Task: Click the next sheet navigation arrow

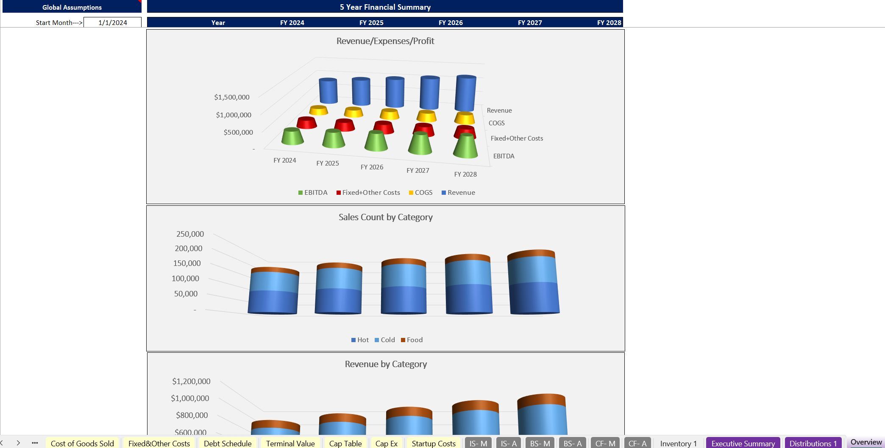Action: 18,443
